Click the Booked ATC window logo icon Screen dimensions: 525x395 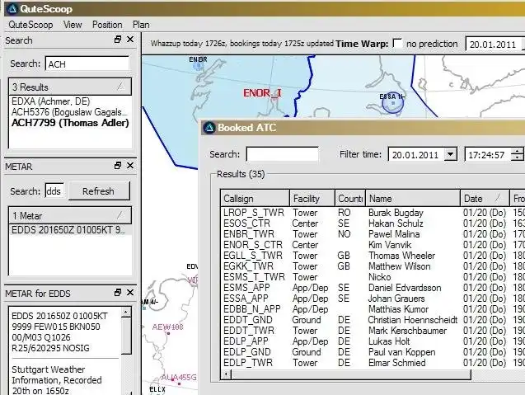point(209,127)
